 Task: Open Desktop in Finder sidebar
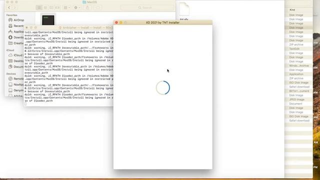click(16, 61)
